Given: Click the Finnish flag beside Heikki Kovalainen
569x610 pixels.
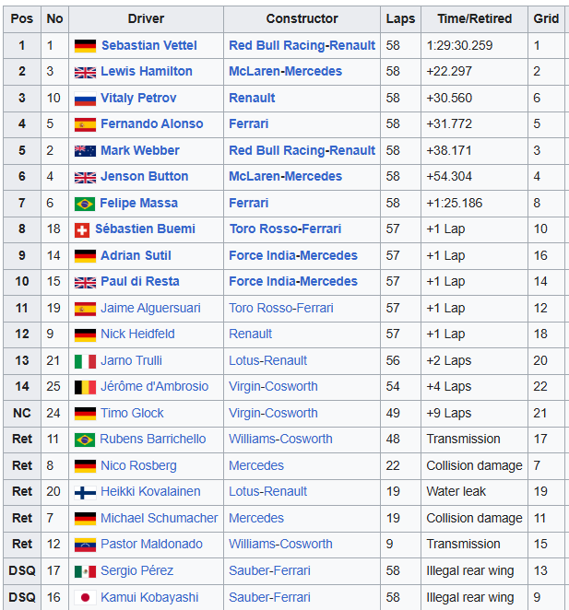Looking at the screenshot, I should [85, 492].
